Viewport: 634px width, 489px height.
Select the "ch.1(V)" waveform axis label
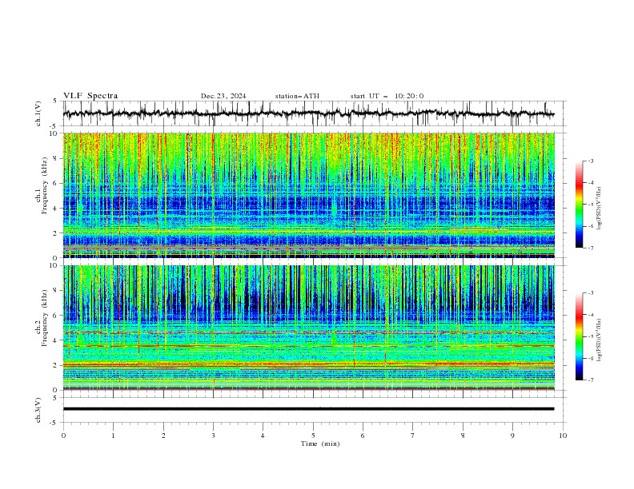coord(38,113)
